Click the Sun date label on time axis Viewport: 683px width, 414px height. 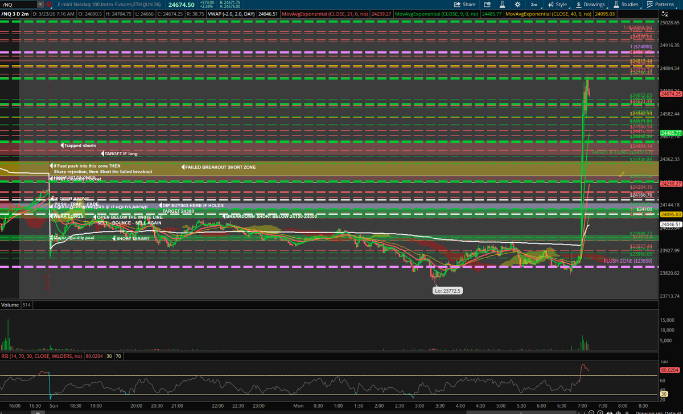[x=53, y=407]
